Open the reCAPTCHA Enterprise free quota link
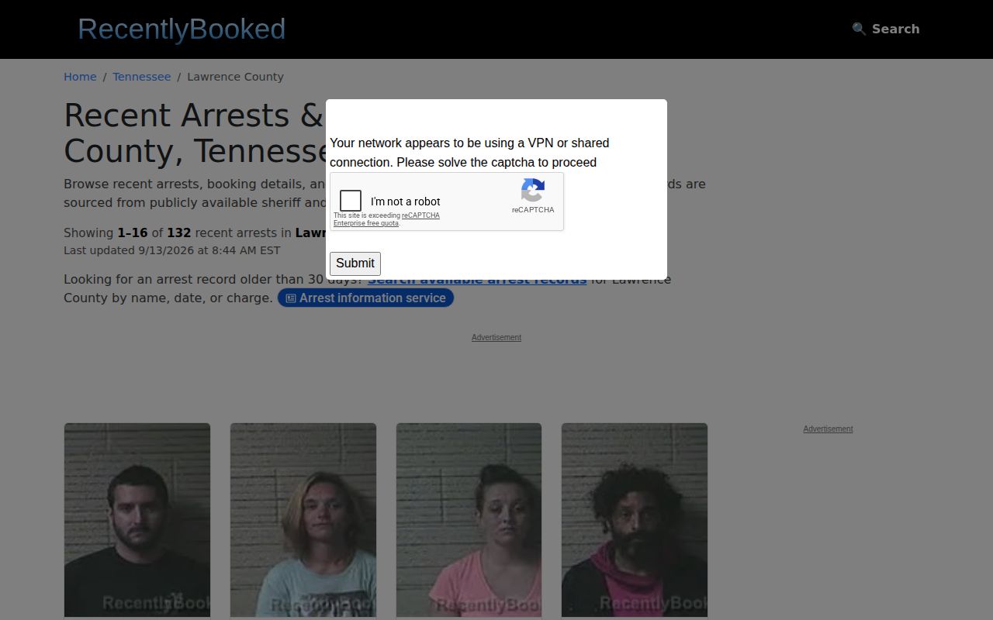Image resolution: width=993 pixels, height=620 pixels. coord(386,219)
